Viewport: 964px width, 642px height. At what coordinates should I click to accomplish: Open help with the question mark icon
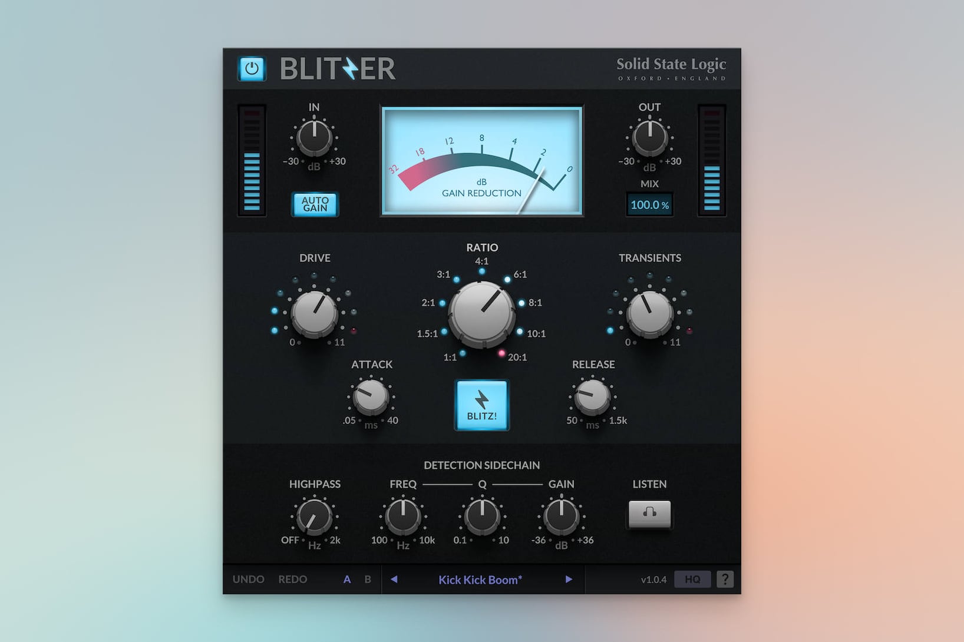pyautogui.click(x=725, y=580)
